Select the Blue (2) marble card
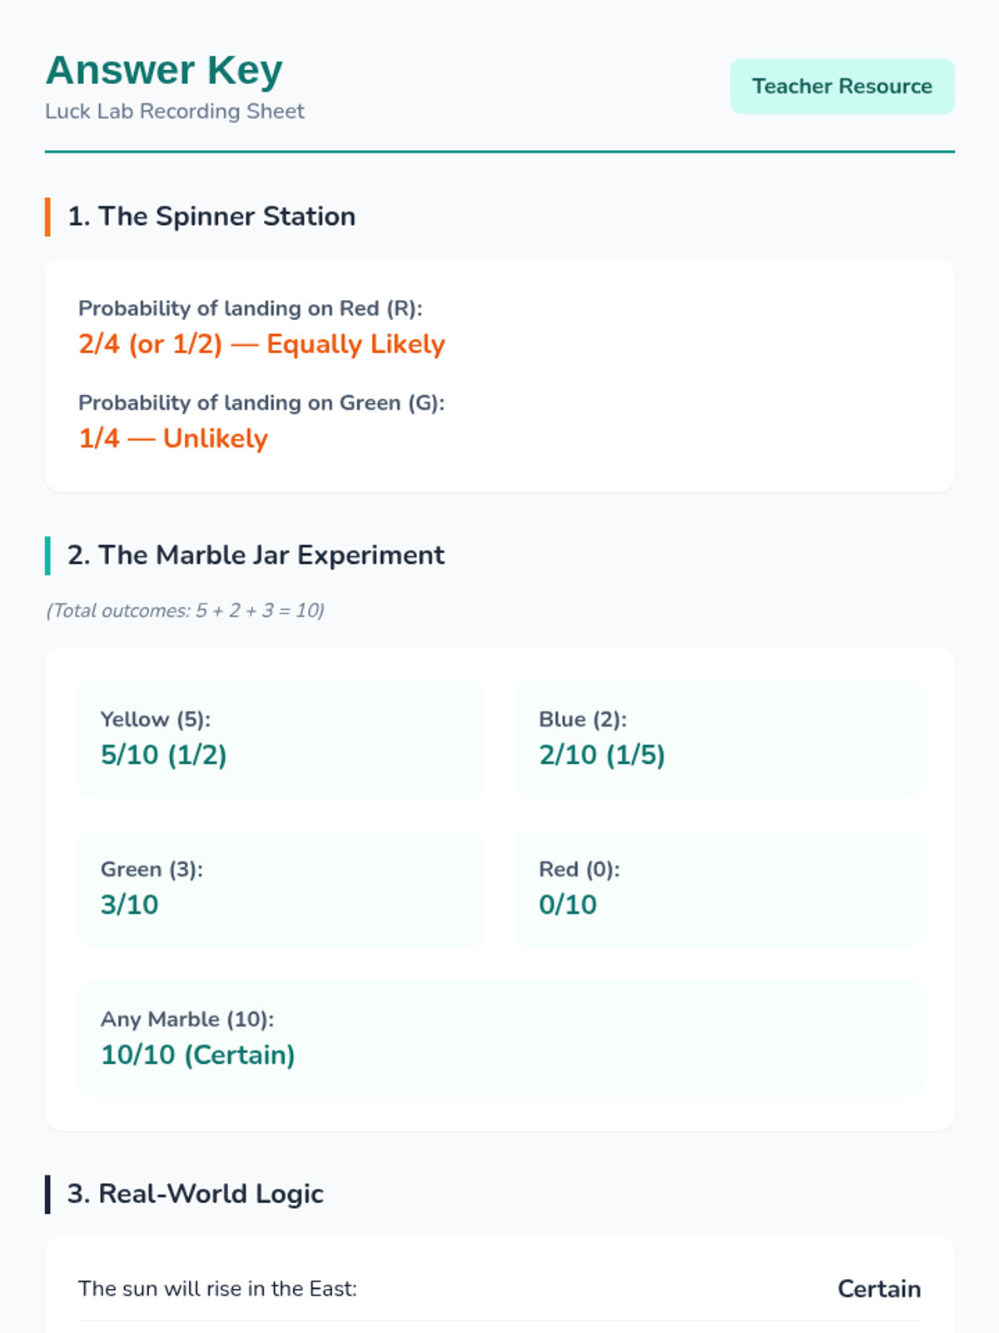This screenshot has height=1333, width=999. [x=718, y=739]
